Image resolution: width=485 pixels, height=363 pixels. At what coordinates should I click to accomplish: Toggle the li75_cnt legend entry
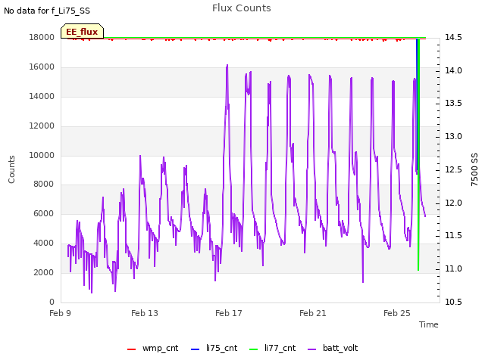click(214, 348)
